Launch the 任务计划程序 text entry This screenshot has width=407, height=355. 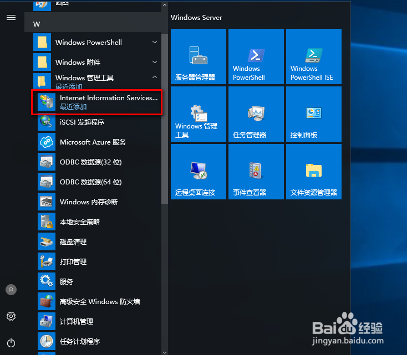point(80,342)
